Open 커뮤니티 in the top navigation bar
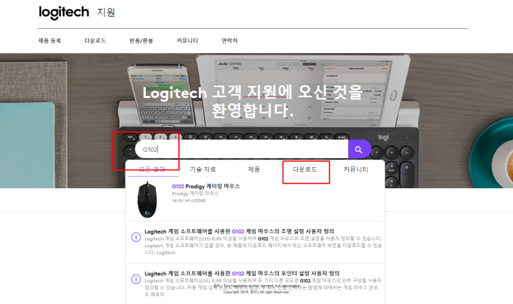The image size is (513, 304). 187,41
